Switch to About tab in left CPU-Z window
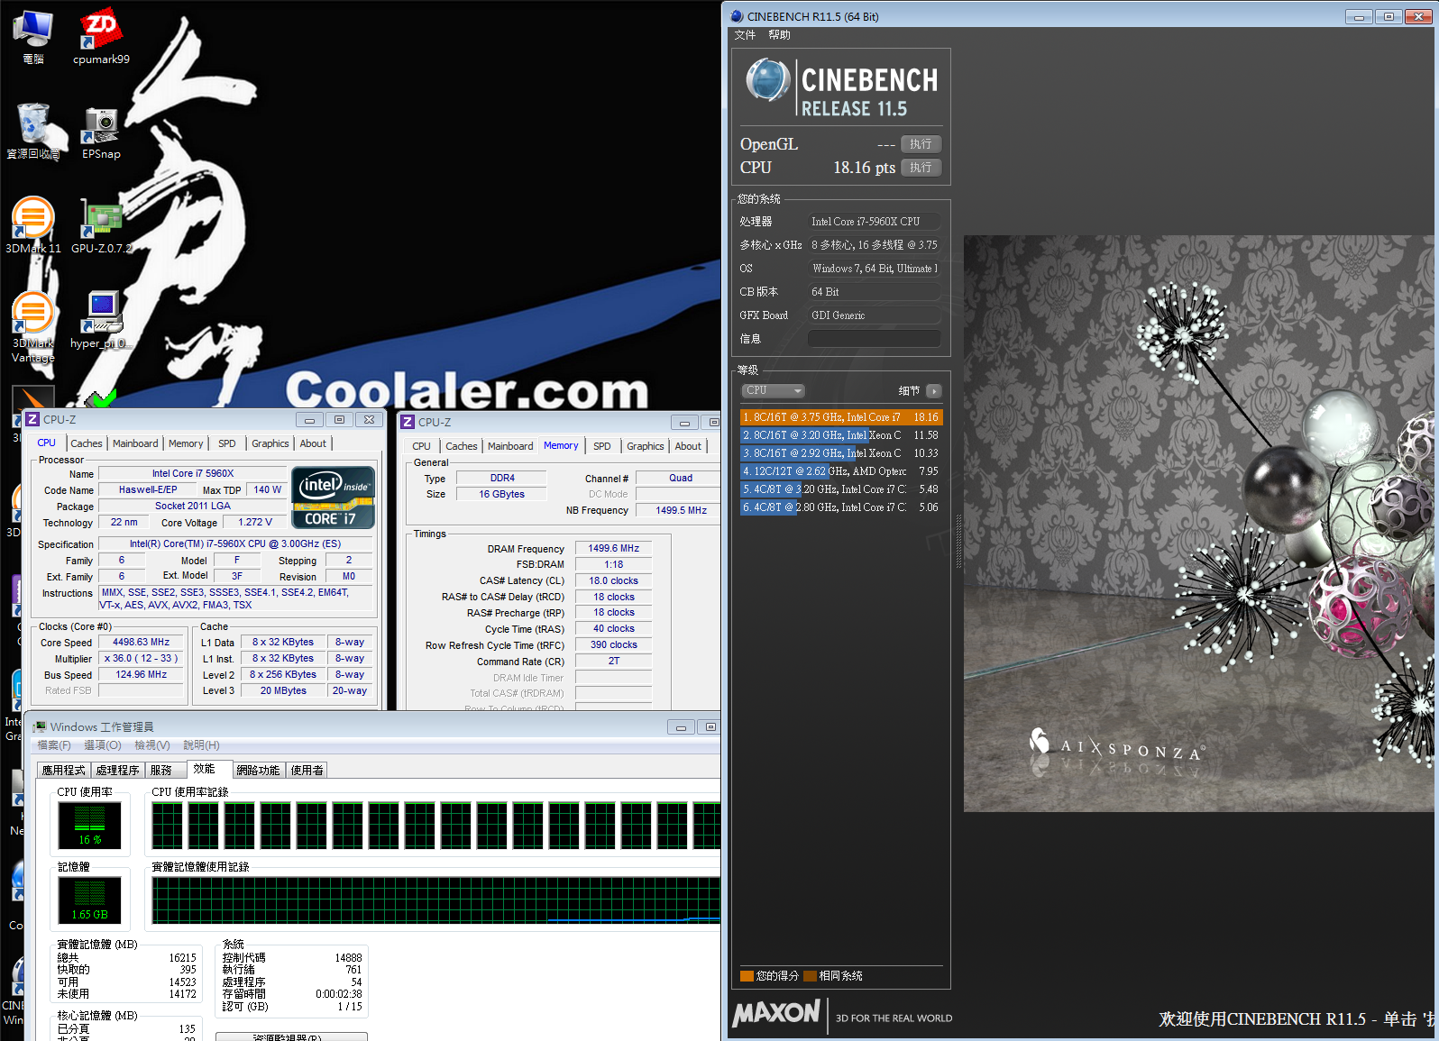Viewport: 1439px width, 1041px height. pyautogui.click(x=313, y=443)
